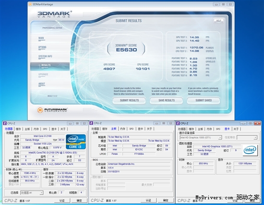The height and width of the screenshot is (205, 264).
Task: Click the 850 MHz core clock field
Action: (204, 164)
